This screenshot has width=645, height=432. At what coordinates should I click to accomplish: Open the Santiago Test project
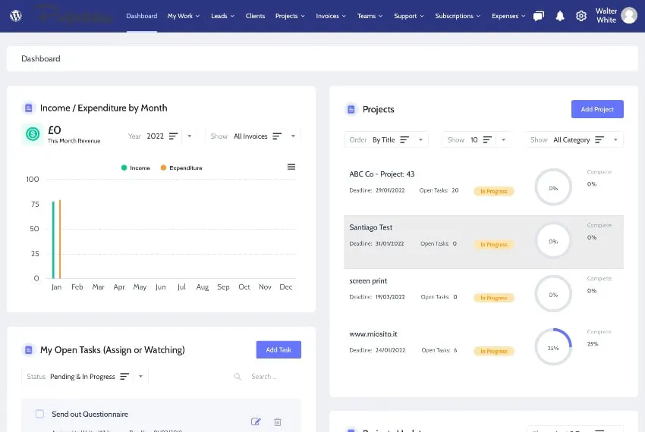point(370,227)
